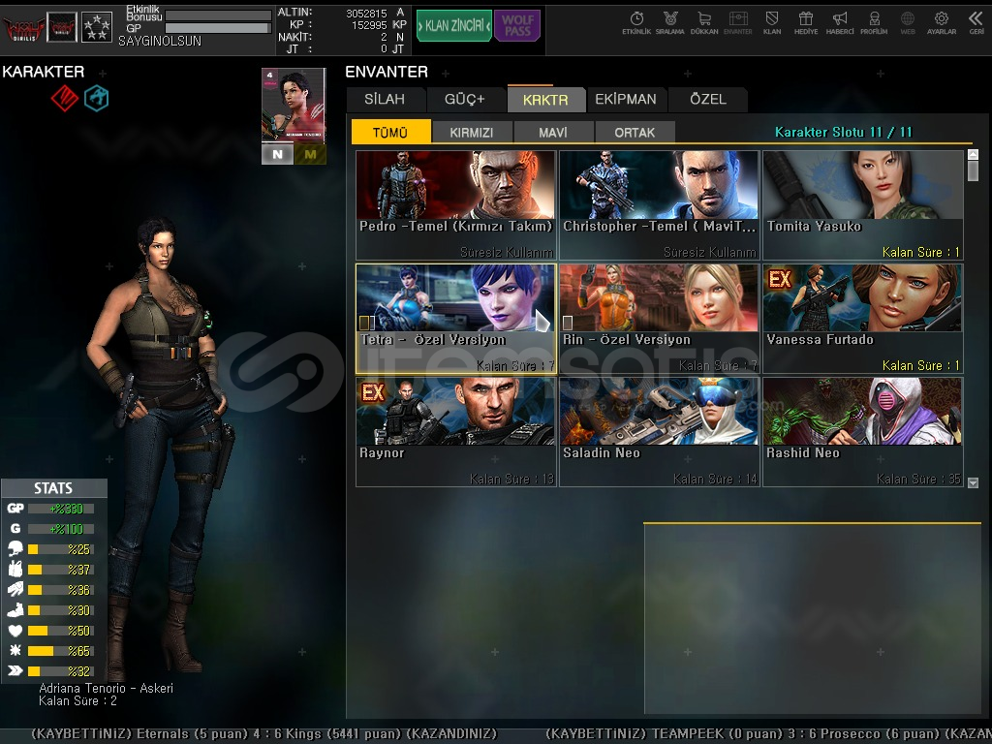
Task: Open the DÜKKAN shop cart icon
Action: 704,23
